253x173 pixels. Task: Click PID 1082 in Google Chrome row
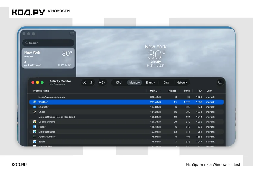[x=199, y=122]
